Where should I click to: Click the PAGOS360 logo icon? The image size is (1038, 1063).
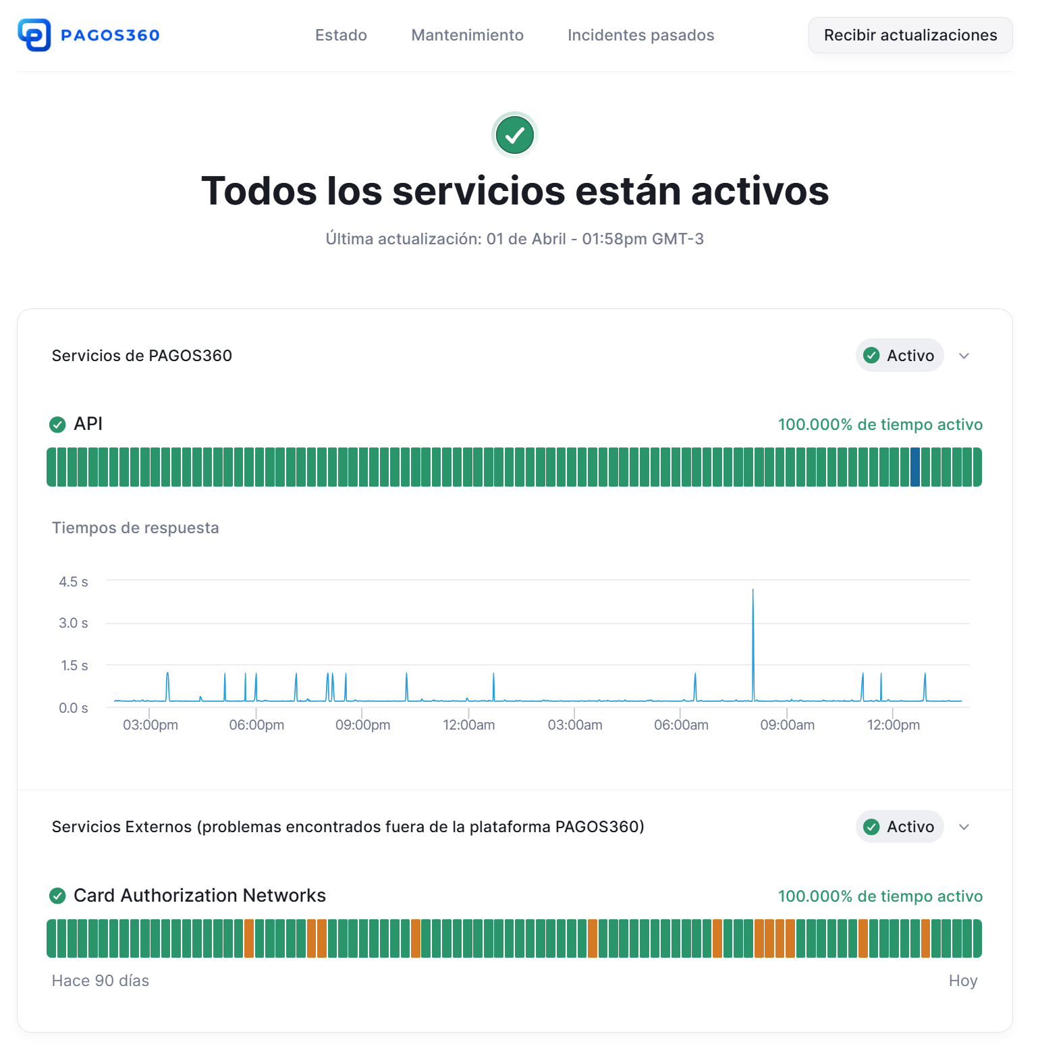click(34, 35)
